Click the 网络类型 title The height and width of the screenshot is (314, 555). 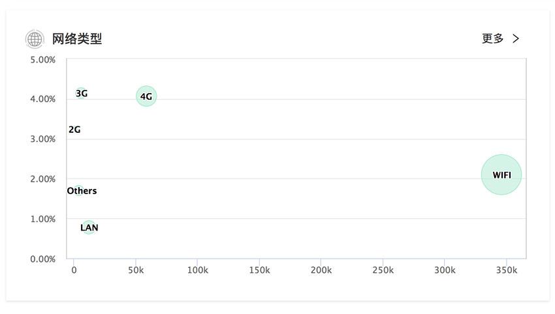tap(77, 39)
